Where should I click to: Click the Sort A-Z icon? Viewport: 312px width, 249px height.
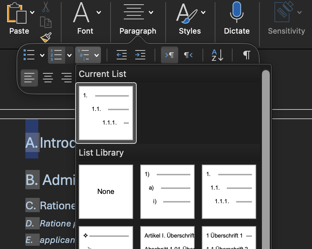pos(216,55)
